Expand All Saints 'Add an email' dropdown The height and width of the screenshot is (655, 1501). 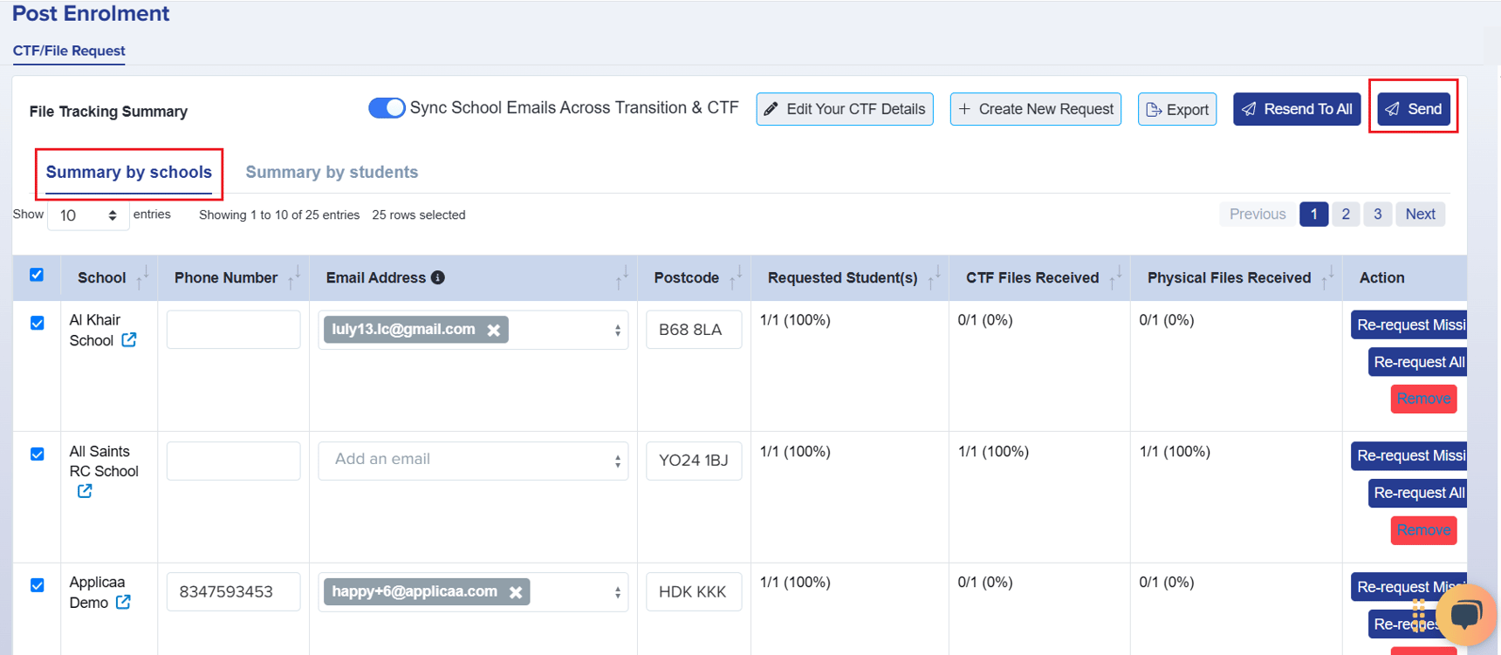(x=617, y=461)
